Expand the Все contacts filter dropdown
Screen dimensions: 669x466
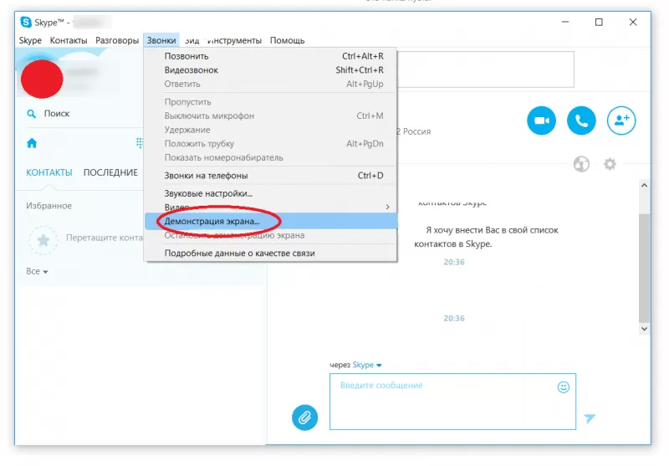click(37, 271)
